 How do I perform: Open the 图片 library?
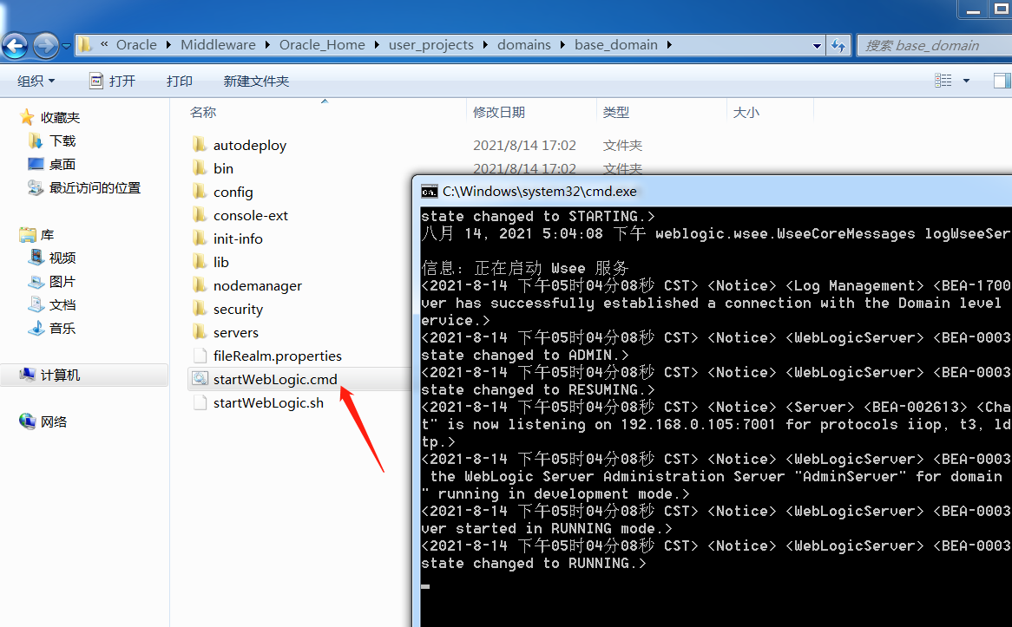[x=53, y=281]
